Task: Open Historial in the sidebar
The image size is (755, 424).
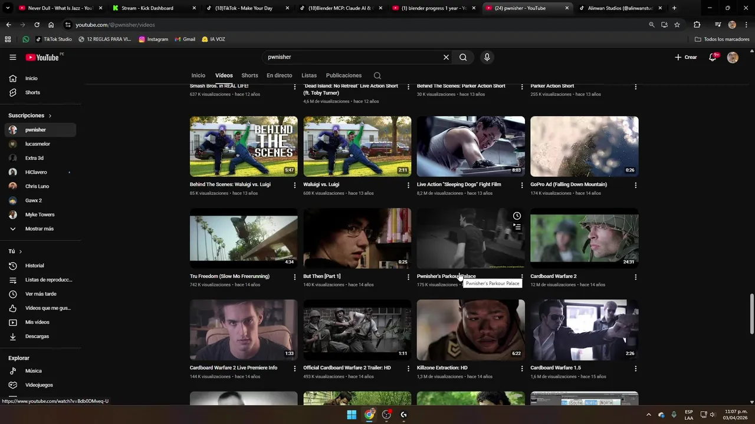Action: click(x=40, y=266)
